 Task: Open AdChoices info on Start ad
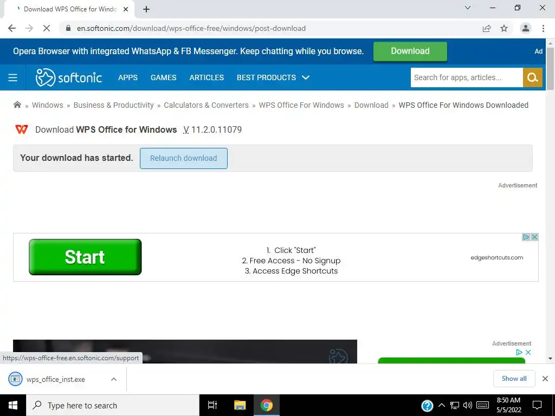pos(526,237)
